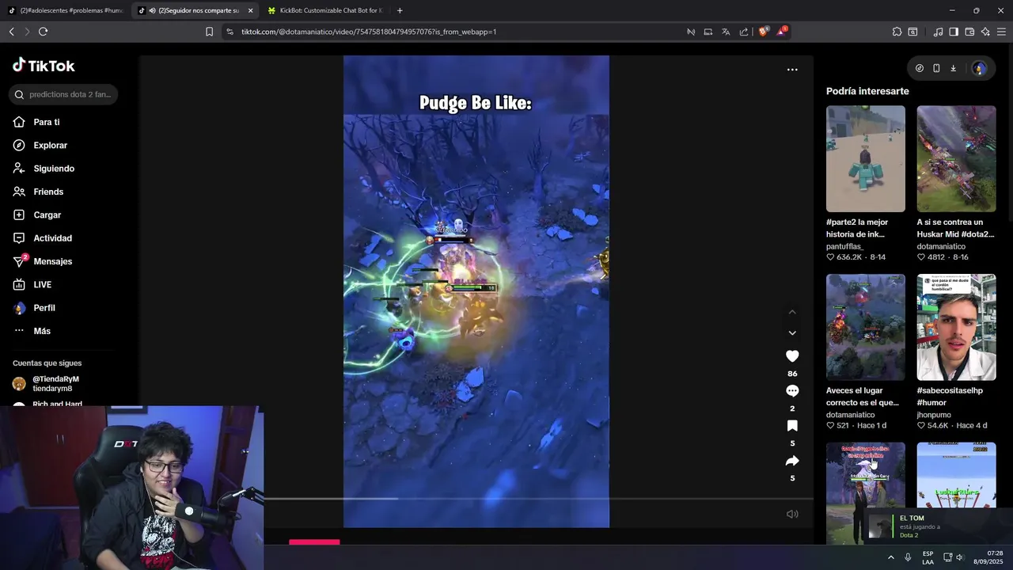Click the TikTok logo
Image resolution: width=1013 pixels, height=570 pixels.
44,66
